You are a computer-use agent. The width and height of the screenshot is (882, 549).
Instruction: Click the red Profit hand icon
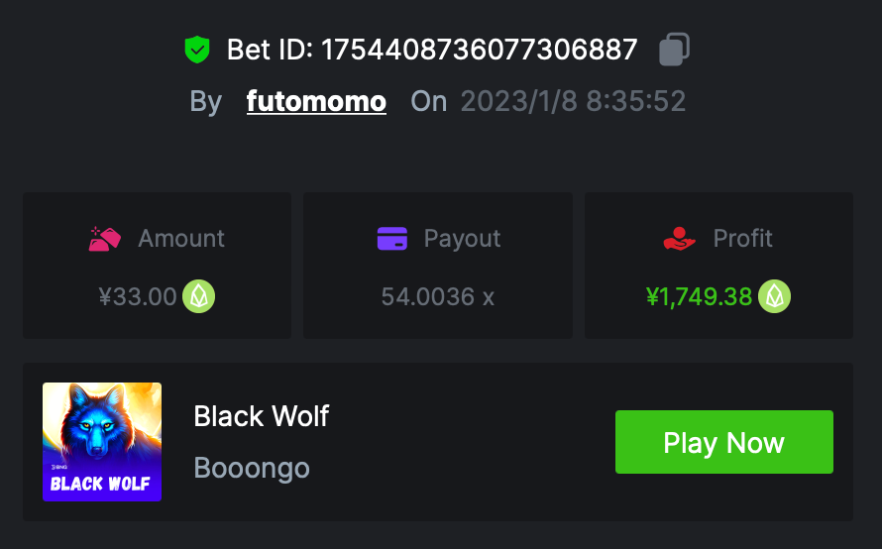click(680, 239)
